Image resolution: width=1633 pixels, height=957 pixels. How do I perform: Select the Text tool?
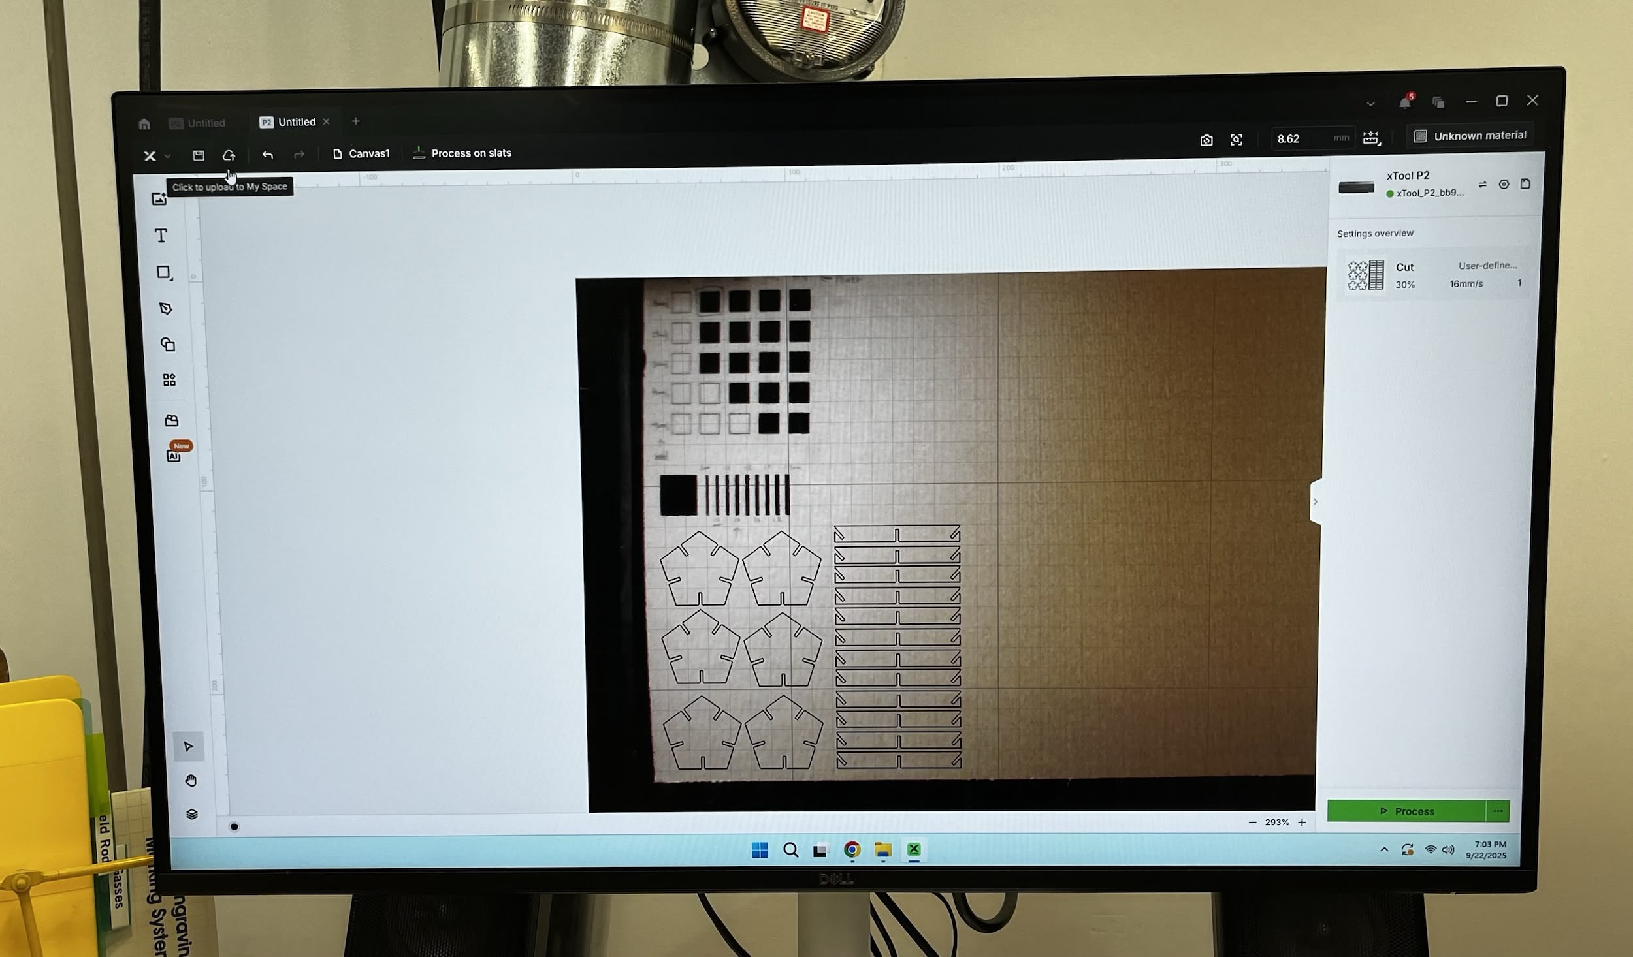161,236
